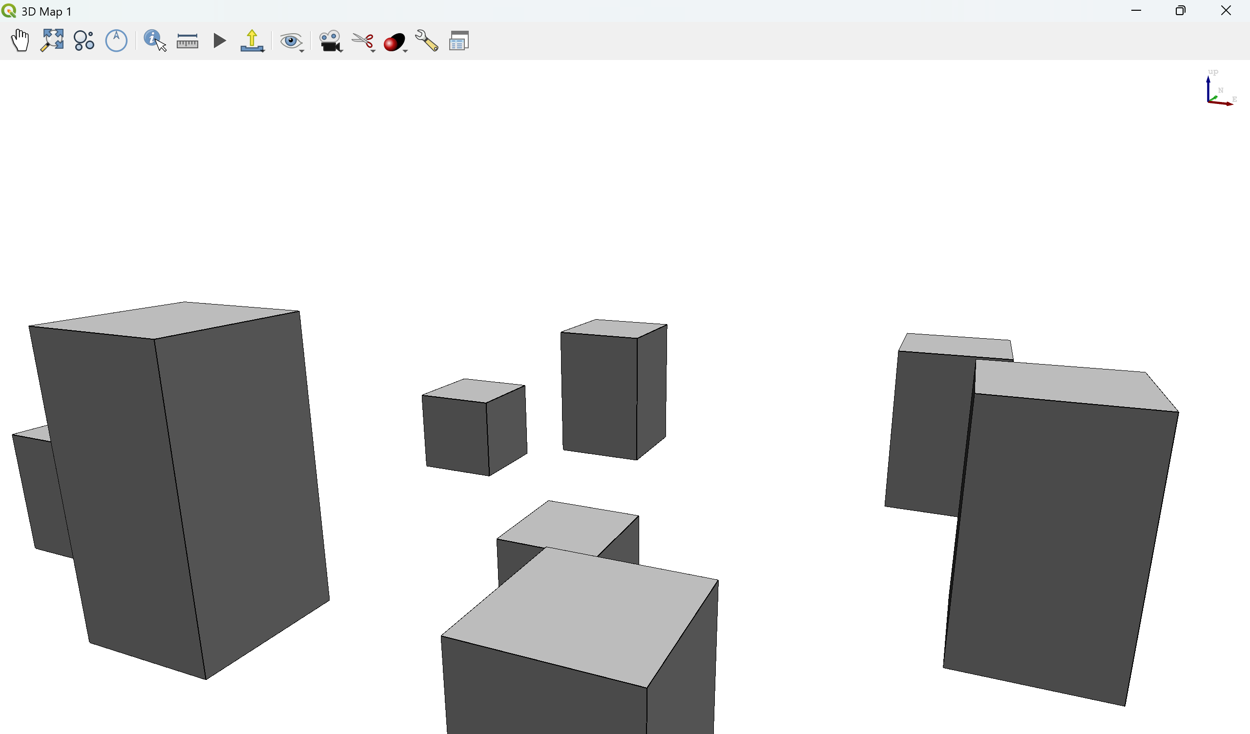Click the QGIS logo in title bar
Viewport: 1250px width, 734px height.
click(x=8, y=10)
